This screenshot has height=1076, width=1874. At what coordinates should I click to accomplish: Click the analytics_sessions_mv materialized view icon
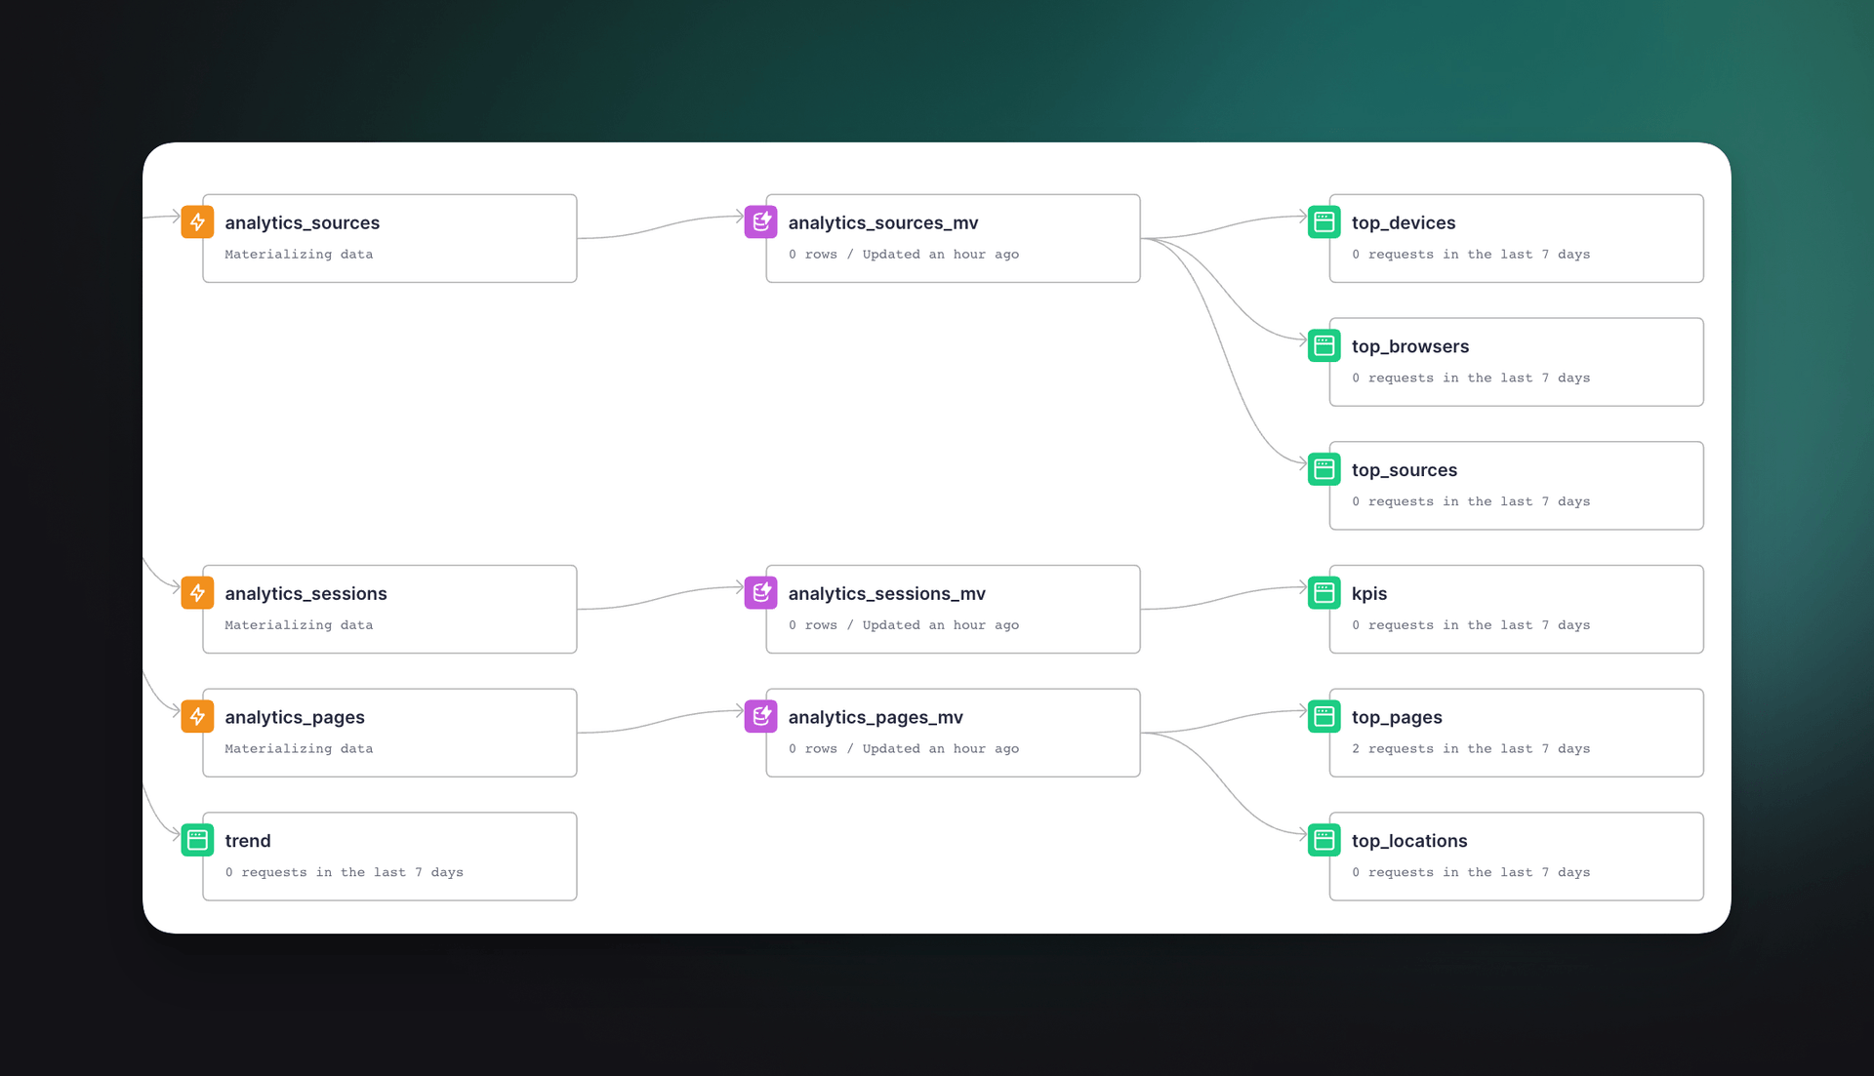tap(759, 595)
